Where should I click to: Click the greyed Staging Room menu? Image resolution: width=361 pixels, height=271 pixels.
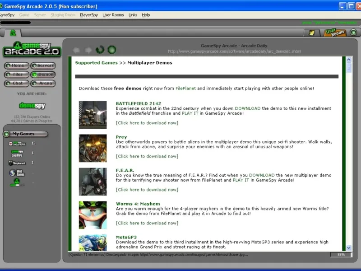click(63, 15)
